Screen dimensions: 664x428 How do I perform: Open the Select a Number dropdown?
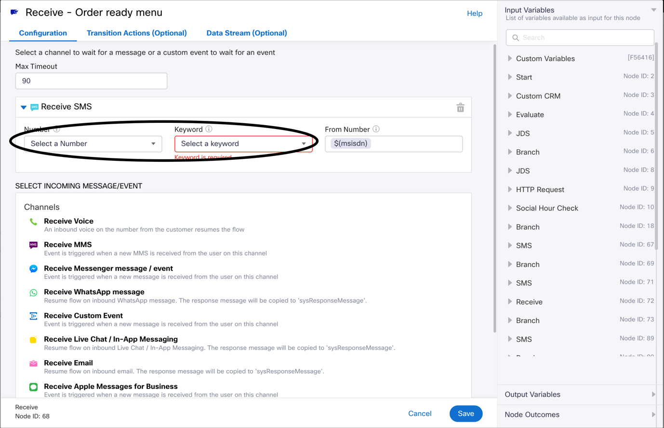tap(93, 143)
